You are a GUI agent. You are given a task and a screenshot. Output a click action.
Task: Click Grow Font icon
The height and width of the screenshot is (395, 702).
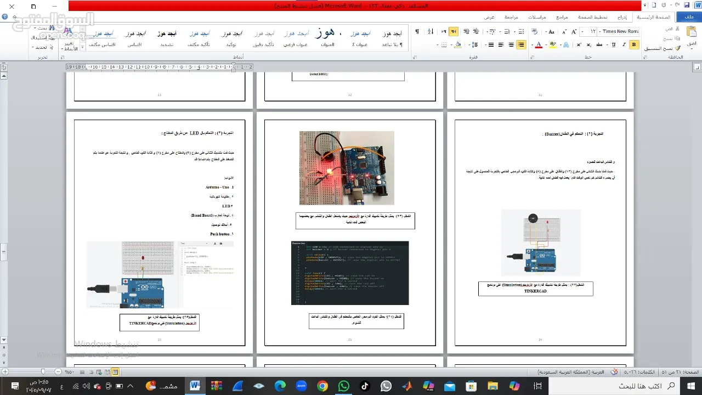[x=574, y=31]
